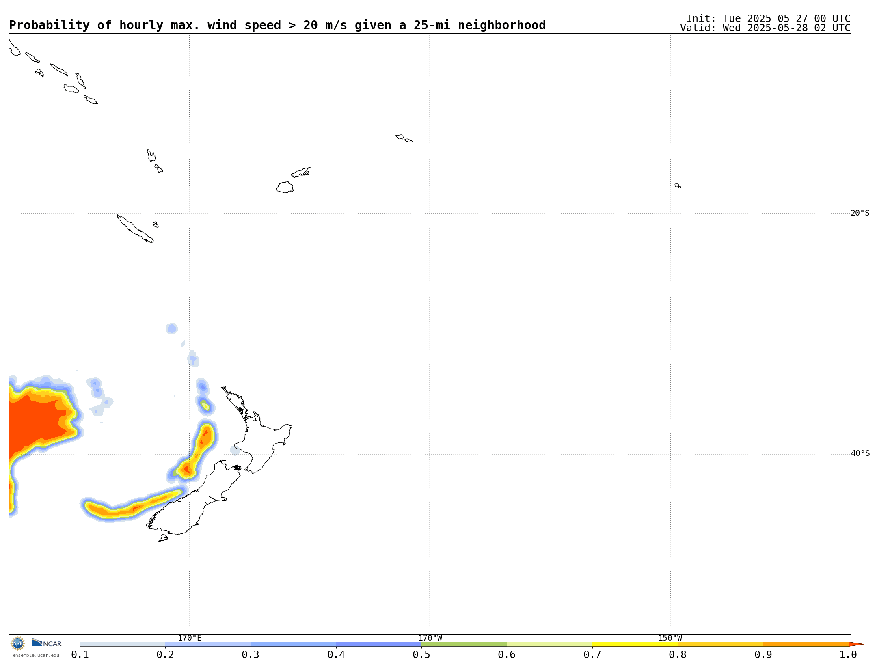
Task: Click the NSF logo
Action: pyautogui.click(x=18, y=643)
